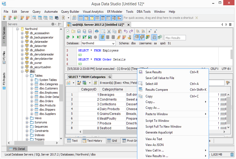
Task: Expand the Views folder in tree
Action: [27, 118]
